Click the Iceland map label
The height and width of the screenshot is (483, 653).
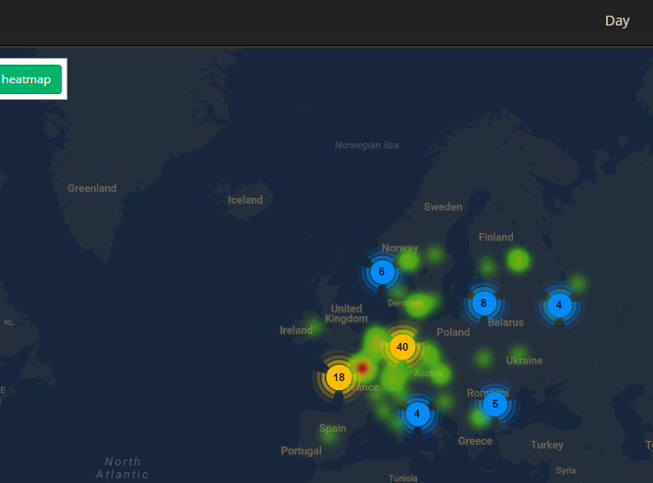click(245, 200)
